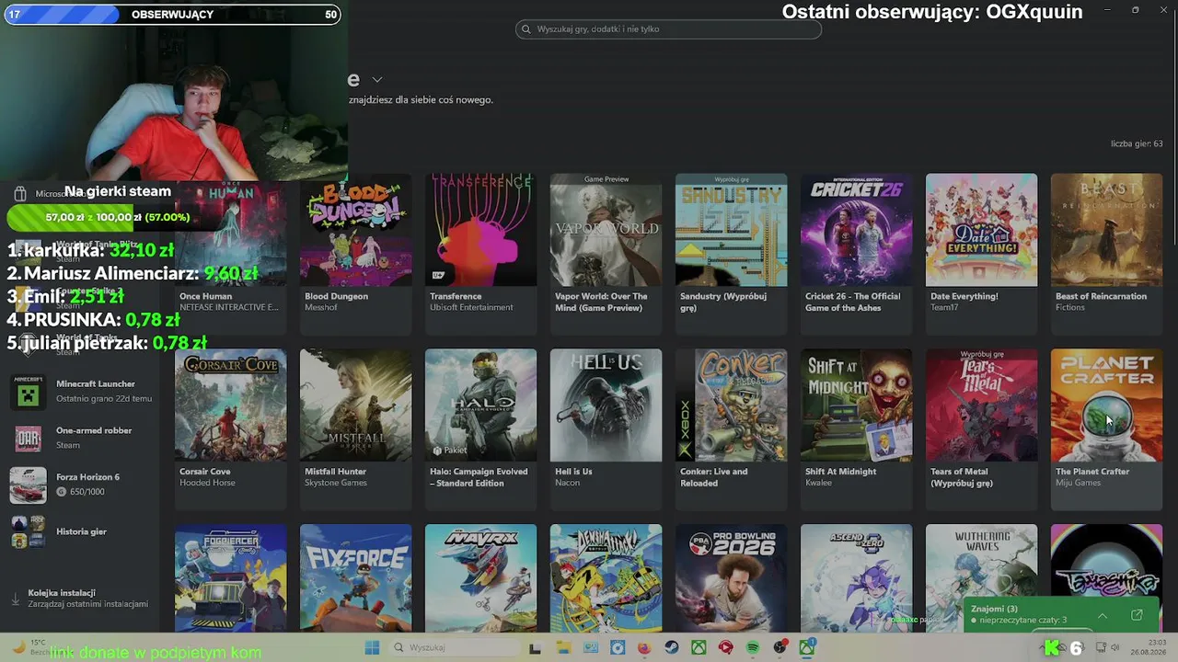Image resolution: width=1178 pixels, height=662 pixels.
Task: Select the Denshattack! game cover
Action: pos(606,578)
